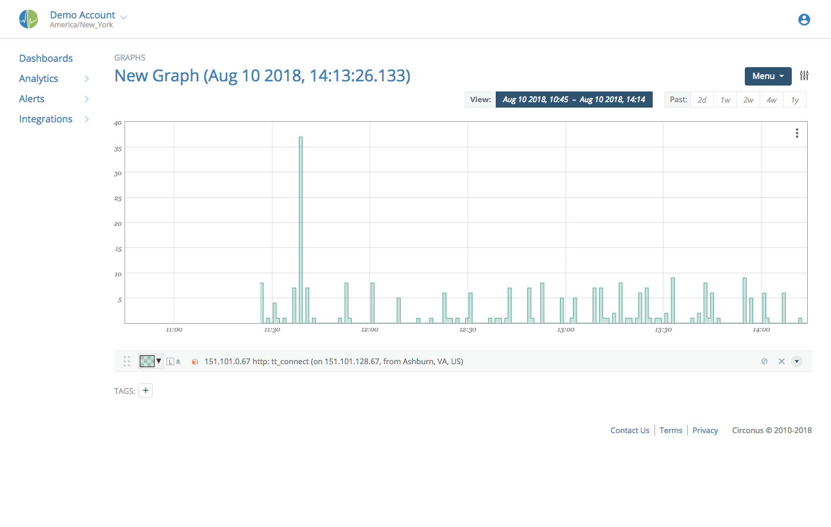Viewport: 831px width, 527px height.
Task: Disable the metric using the exclude icon
Action: tap(764, 361)
